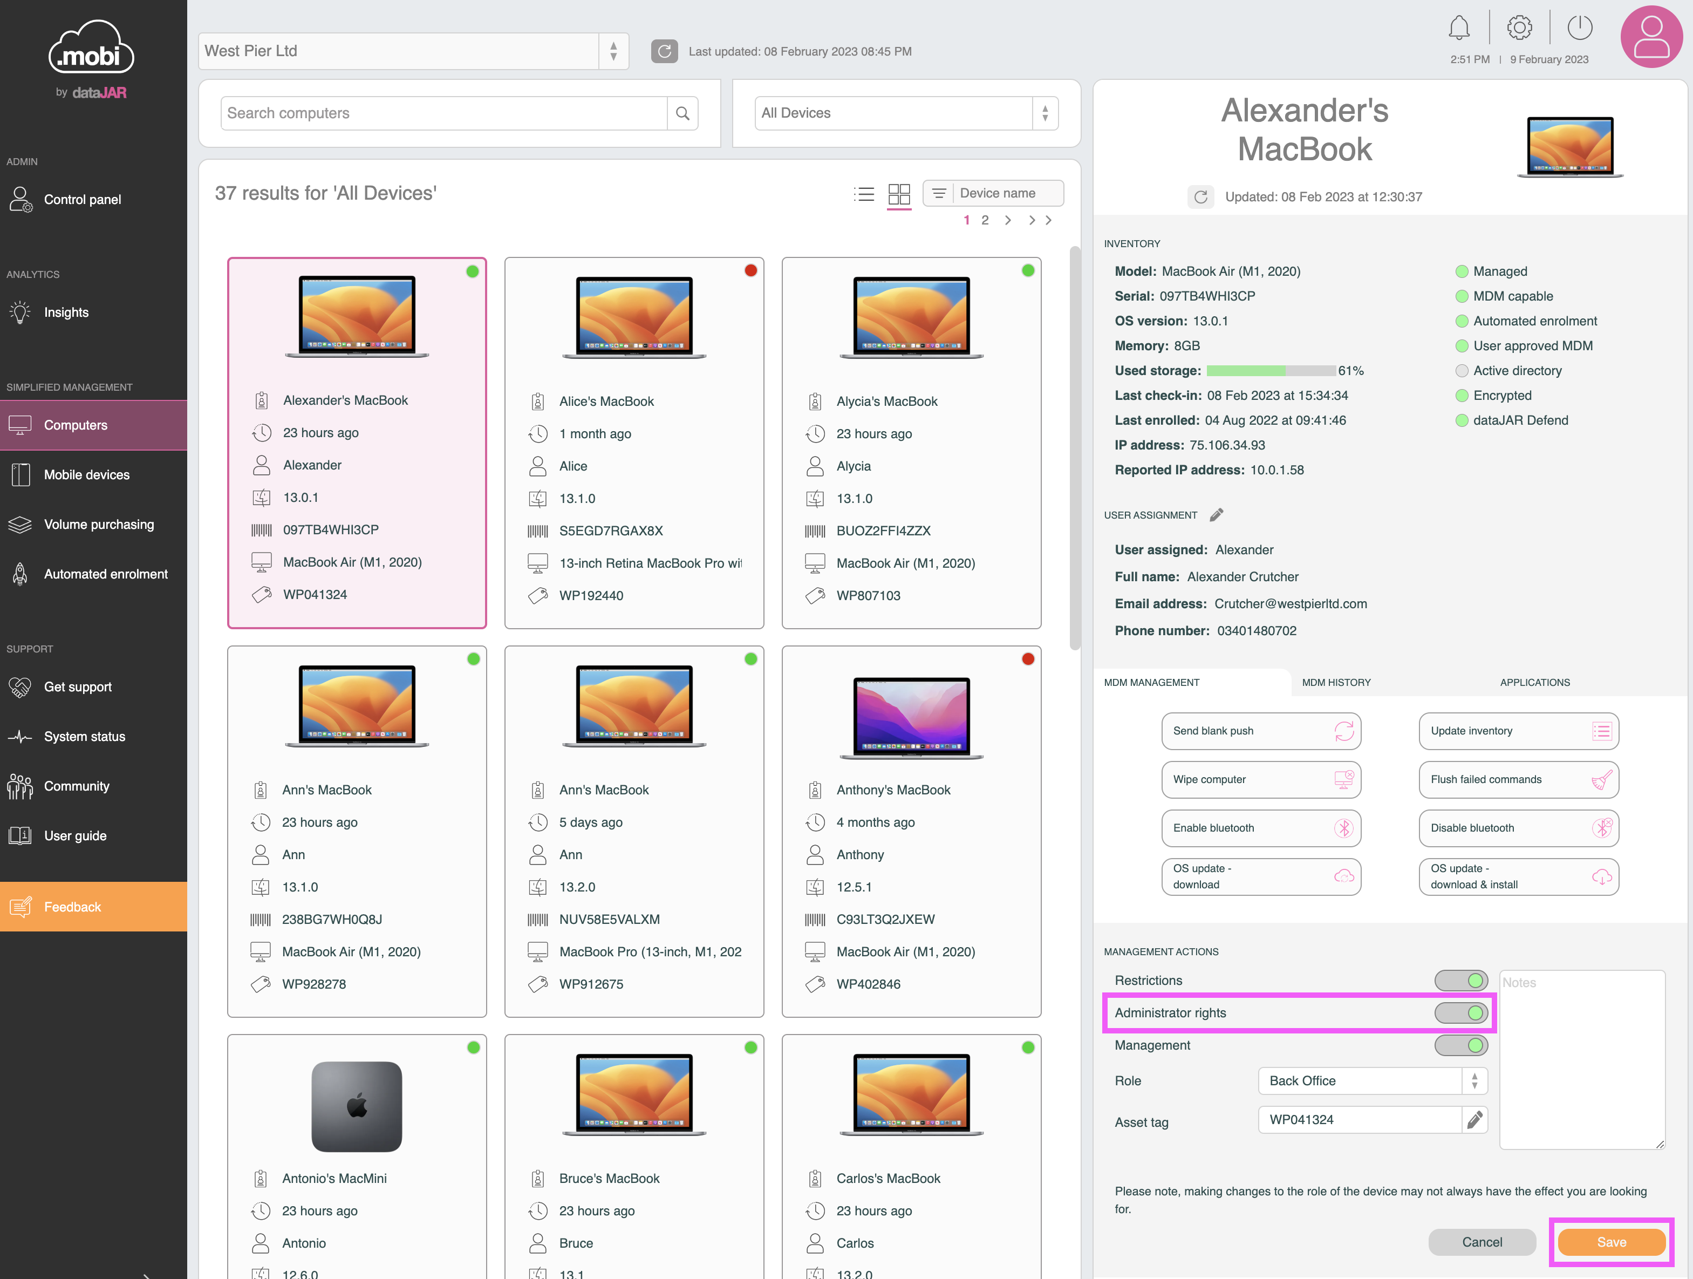Click OS update - download & install
The image size is (1693, 1279).
pos(1519,876)
